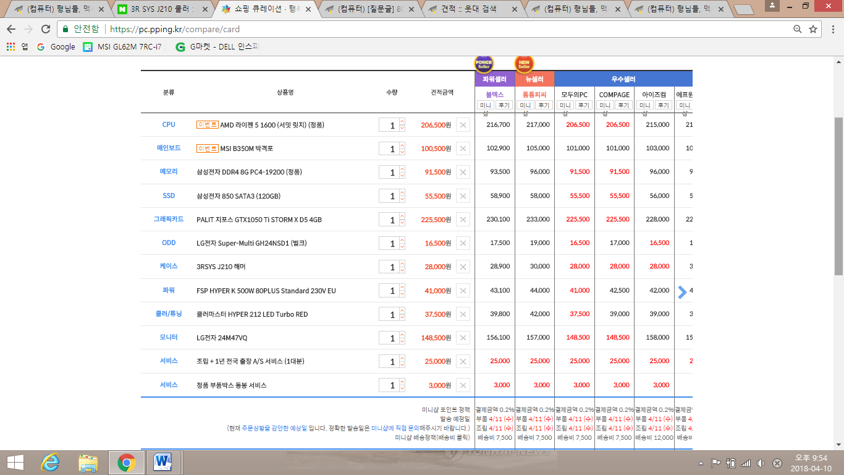Open the Windows Start menu
The height and width of the screenshot is (475, 844).
(15, 462)
